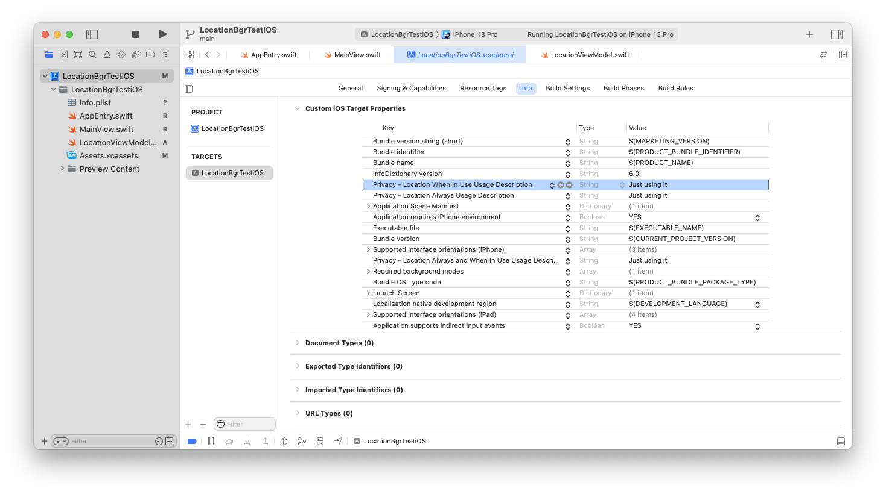Open the LocationViewModel.swift editor tab

click(585, 55)
